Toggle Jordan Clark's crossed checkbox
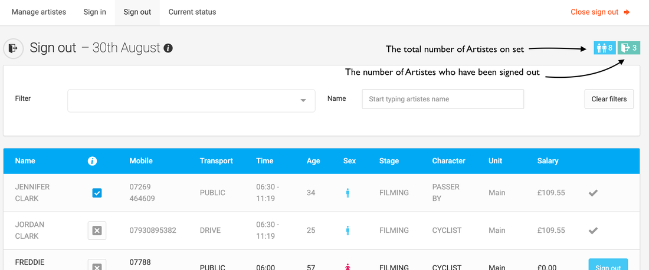 pos(97,231)
